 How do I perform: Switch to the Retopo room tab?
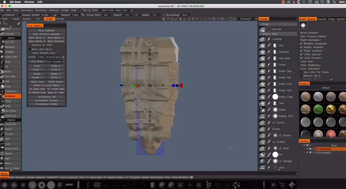tap(27, 19)
